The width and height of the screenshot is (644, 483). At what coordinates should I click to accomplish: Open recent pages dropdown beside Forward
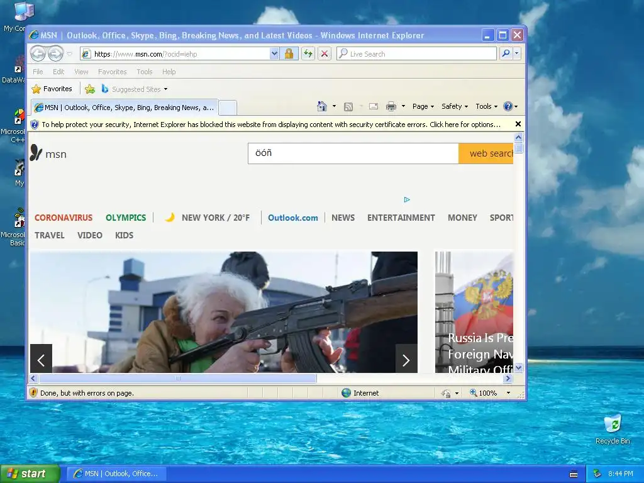[x=69, y=54]
